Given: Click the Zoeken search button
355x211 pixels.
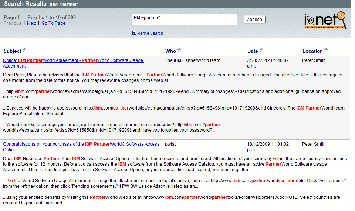Looking at the screenshot, I should (x=254, y=20).
